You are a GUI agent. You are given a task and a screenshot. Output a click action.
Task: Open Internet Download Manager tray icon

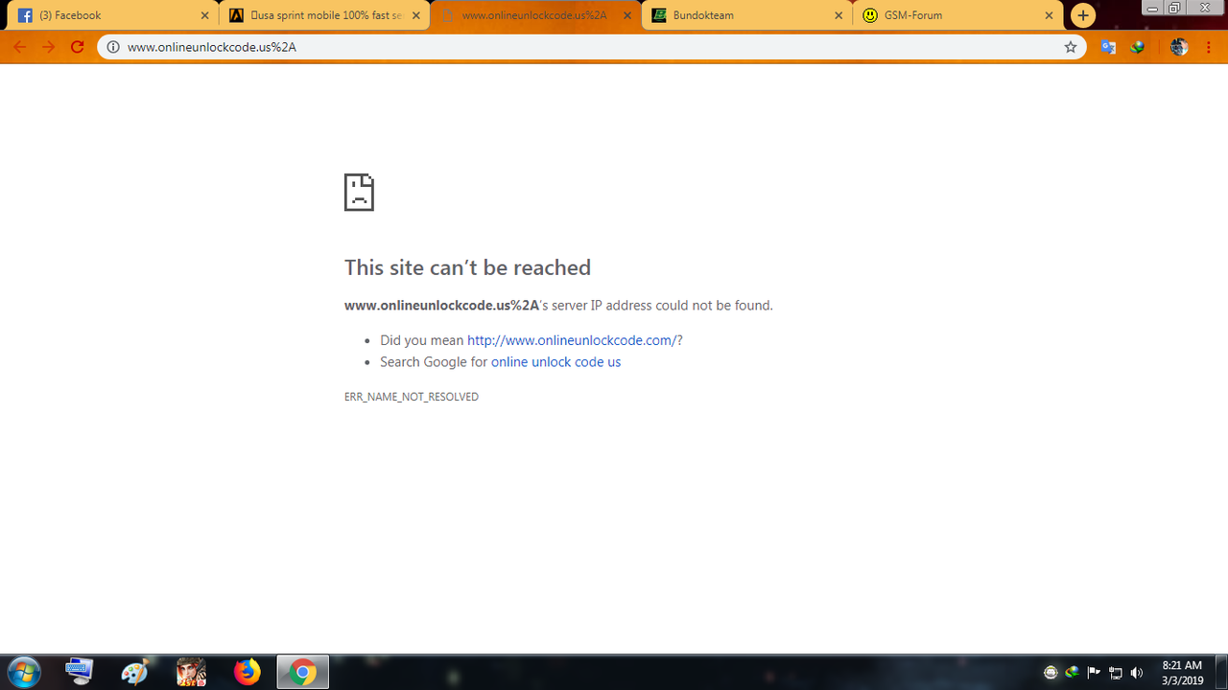1072,673
